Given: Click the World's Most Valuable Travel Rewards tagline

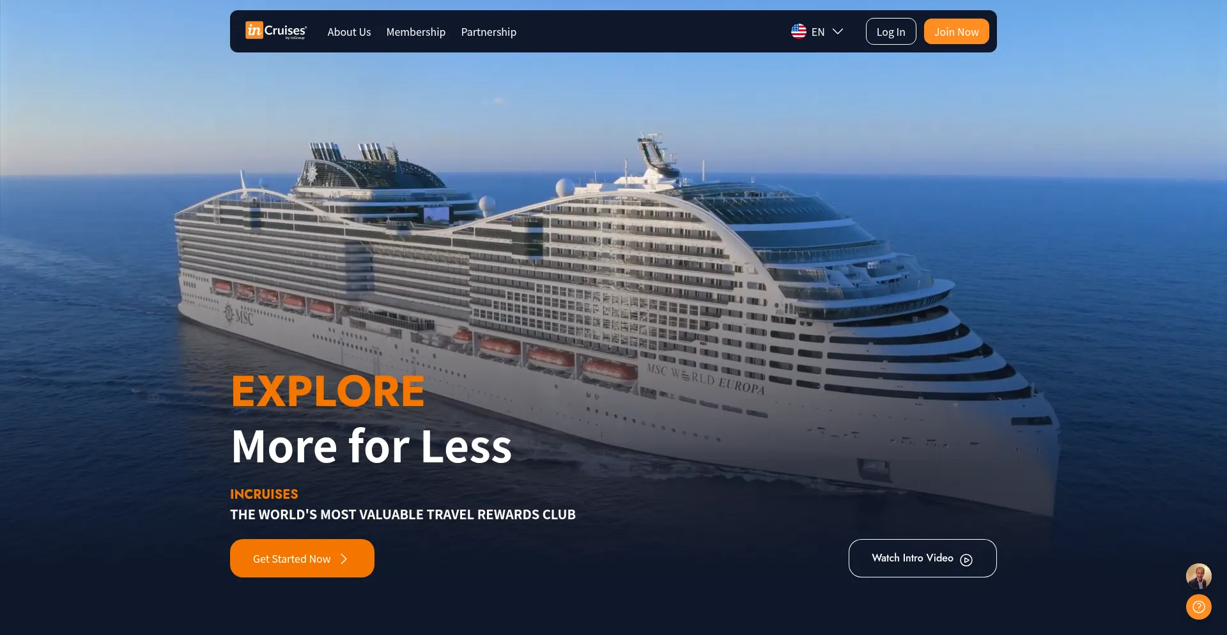Looking at the screenshot, I should point(403,514).
